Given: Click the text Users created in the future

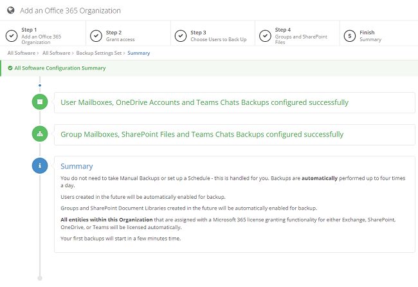Looking at the screenshot, I should 143,197.
